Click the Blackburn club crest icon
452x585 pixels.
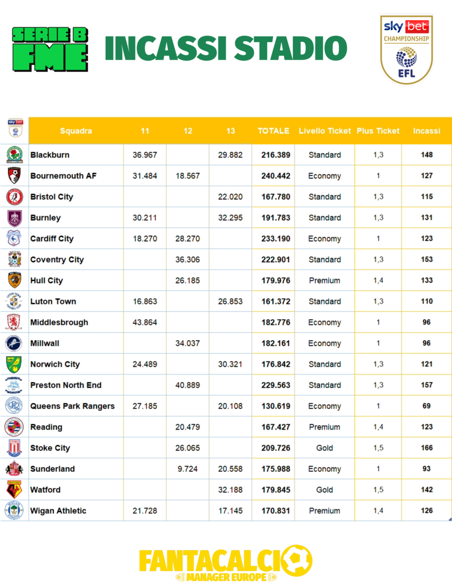point(14,155)
